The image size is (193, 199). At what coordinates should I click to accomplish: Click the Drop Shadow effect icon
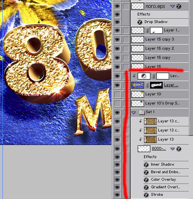[140, 22]
